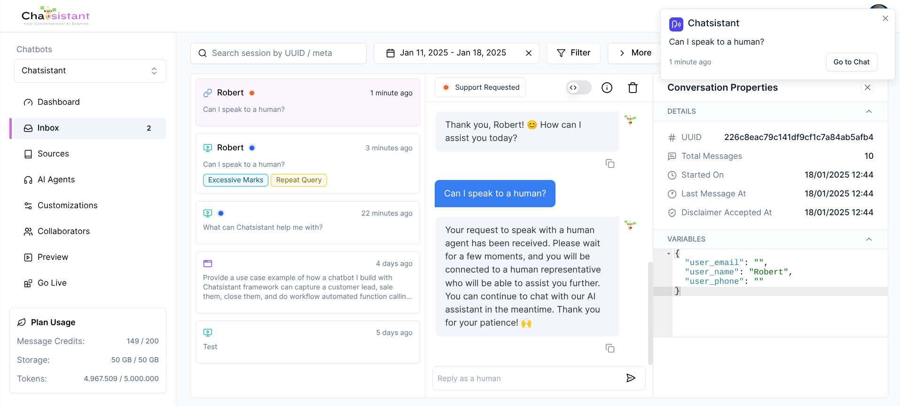Click the Last Message At clock icon
Viewport: 900px width, 406px height.
672,194
